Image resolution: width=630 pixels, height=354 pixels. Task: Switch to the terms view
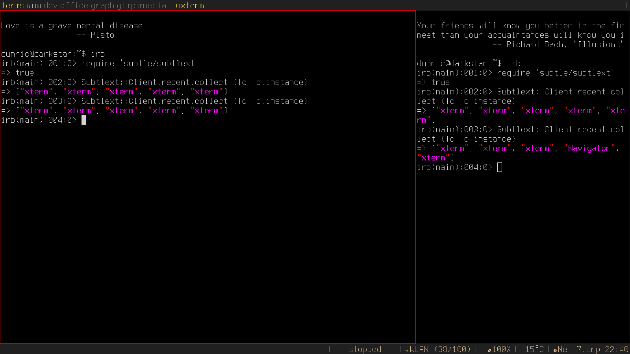(13, 6)
